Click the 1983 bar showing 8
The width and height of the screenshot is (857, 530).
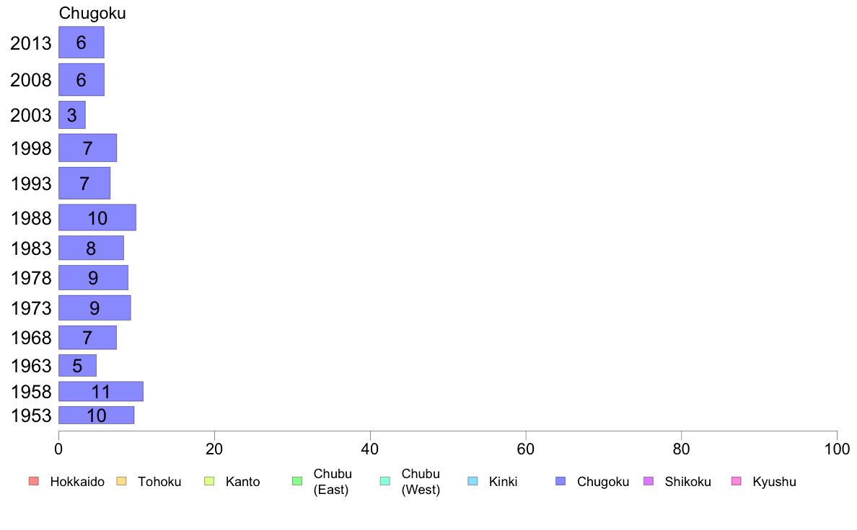pos(92,248)
